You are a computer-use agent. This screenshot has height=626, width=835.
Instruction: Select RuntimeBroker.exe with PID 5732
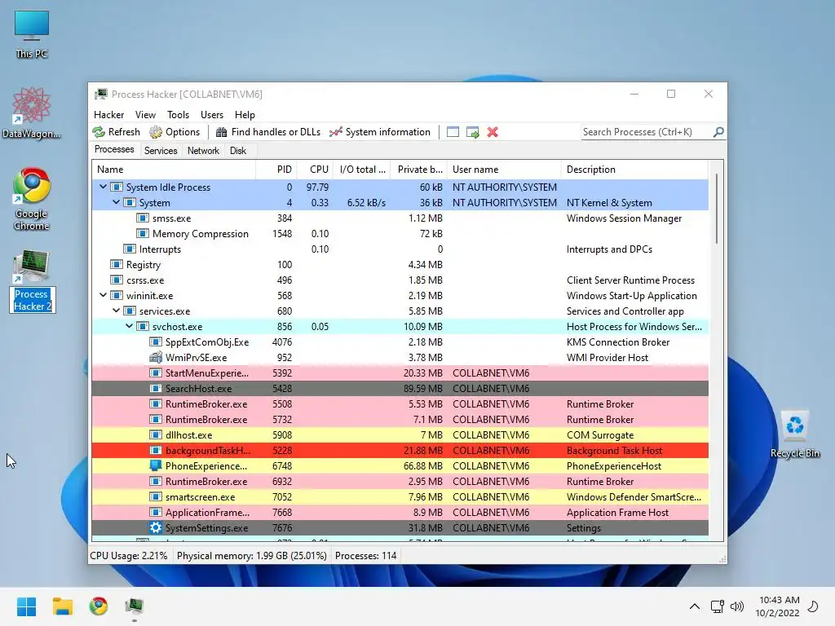[x=400, y=419]
